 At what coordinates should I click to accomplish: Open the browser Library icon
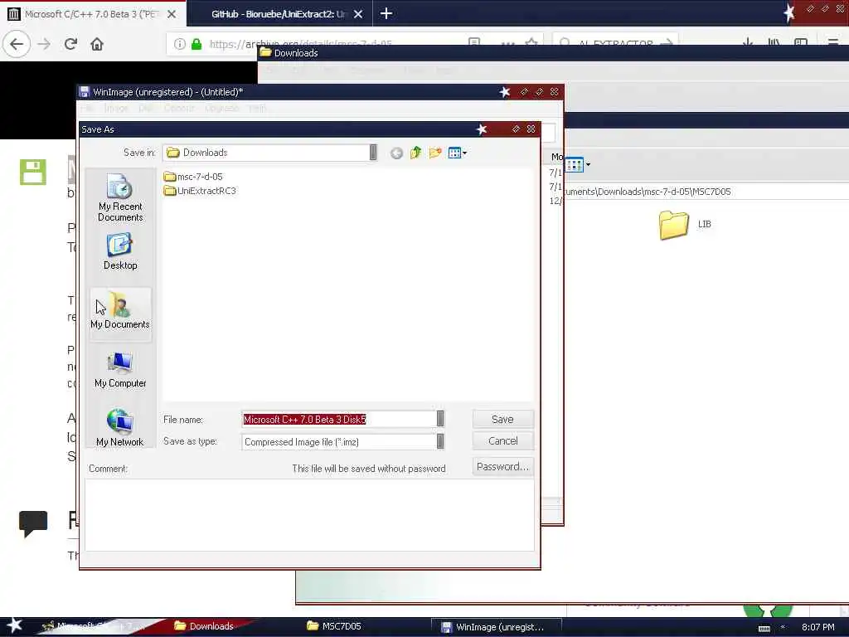[x=774, y=42]
